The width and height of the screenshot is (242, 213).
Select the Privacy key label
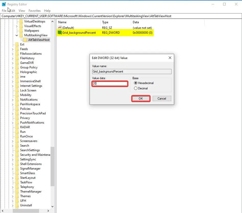(x=25, y=118)
